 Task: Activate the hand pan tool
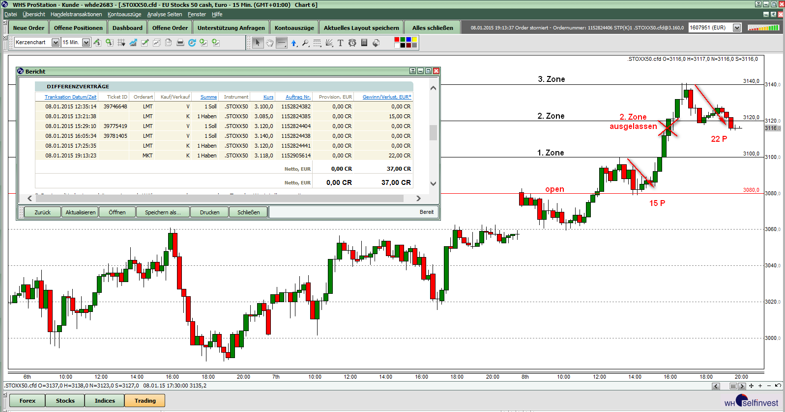click(x=269, y=43)
